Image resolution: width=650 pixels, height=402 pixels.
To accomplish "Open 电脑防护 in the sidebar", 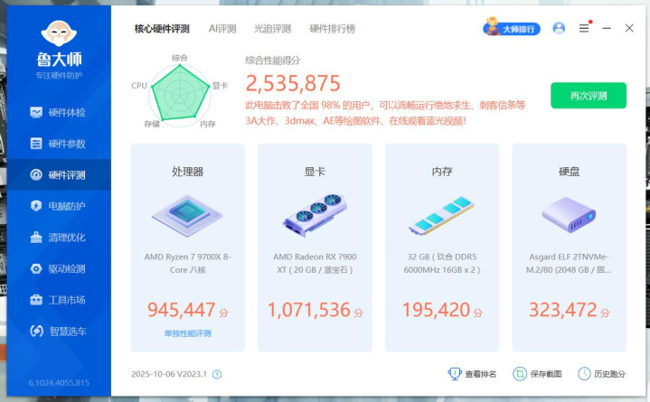I will (x=59, y=206).
